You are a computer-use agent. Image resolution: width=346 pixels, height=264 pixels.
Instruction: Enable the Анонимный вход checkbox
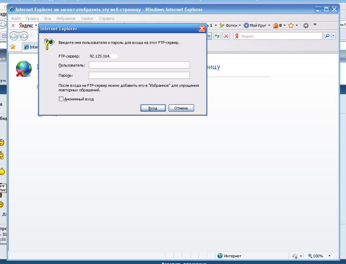(61, 99)
